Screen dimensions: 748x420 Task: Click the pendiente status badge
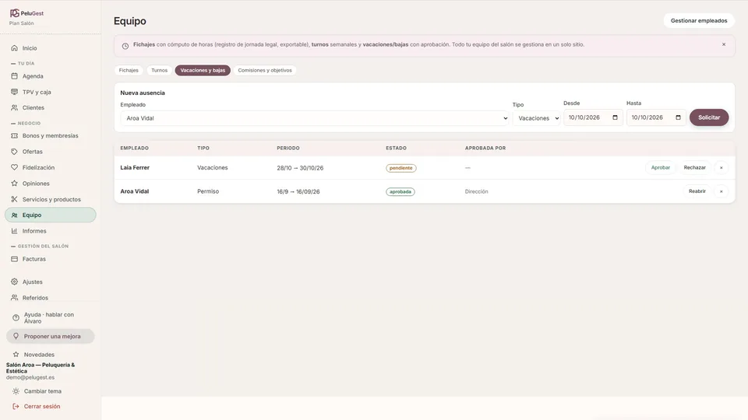tap(400, 168)
